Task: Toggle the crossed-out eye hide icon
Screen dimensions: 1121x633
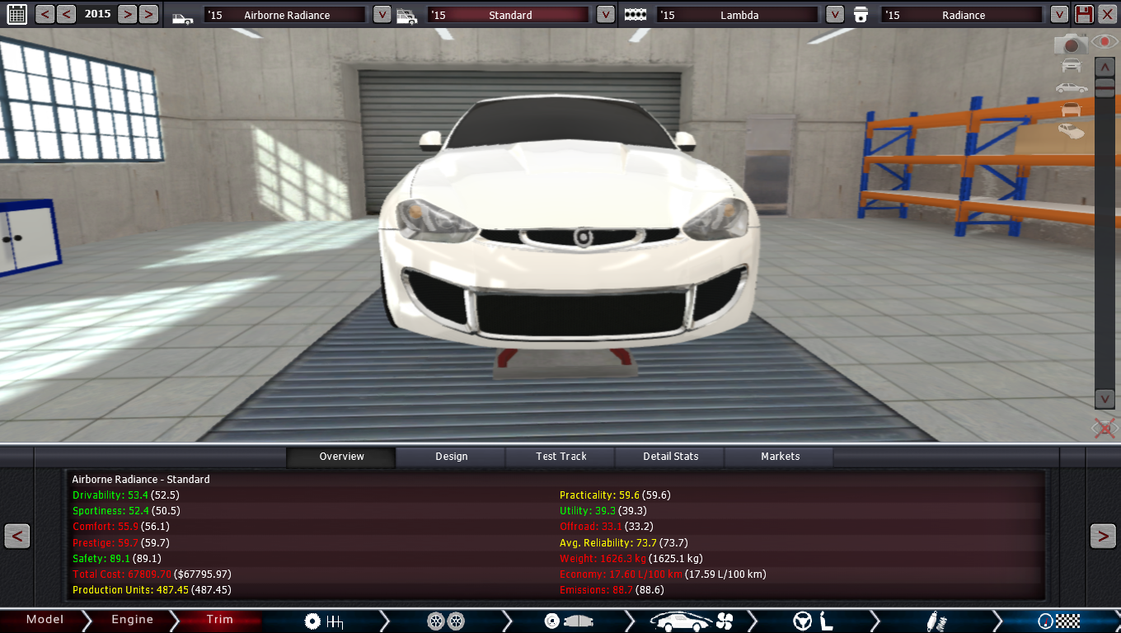Action: pos(1104,428)
